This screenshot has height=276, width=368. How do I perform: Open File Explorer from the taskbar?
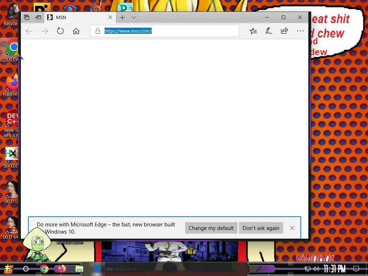(x=79, y=269)
